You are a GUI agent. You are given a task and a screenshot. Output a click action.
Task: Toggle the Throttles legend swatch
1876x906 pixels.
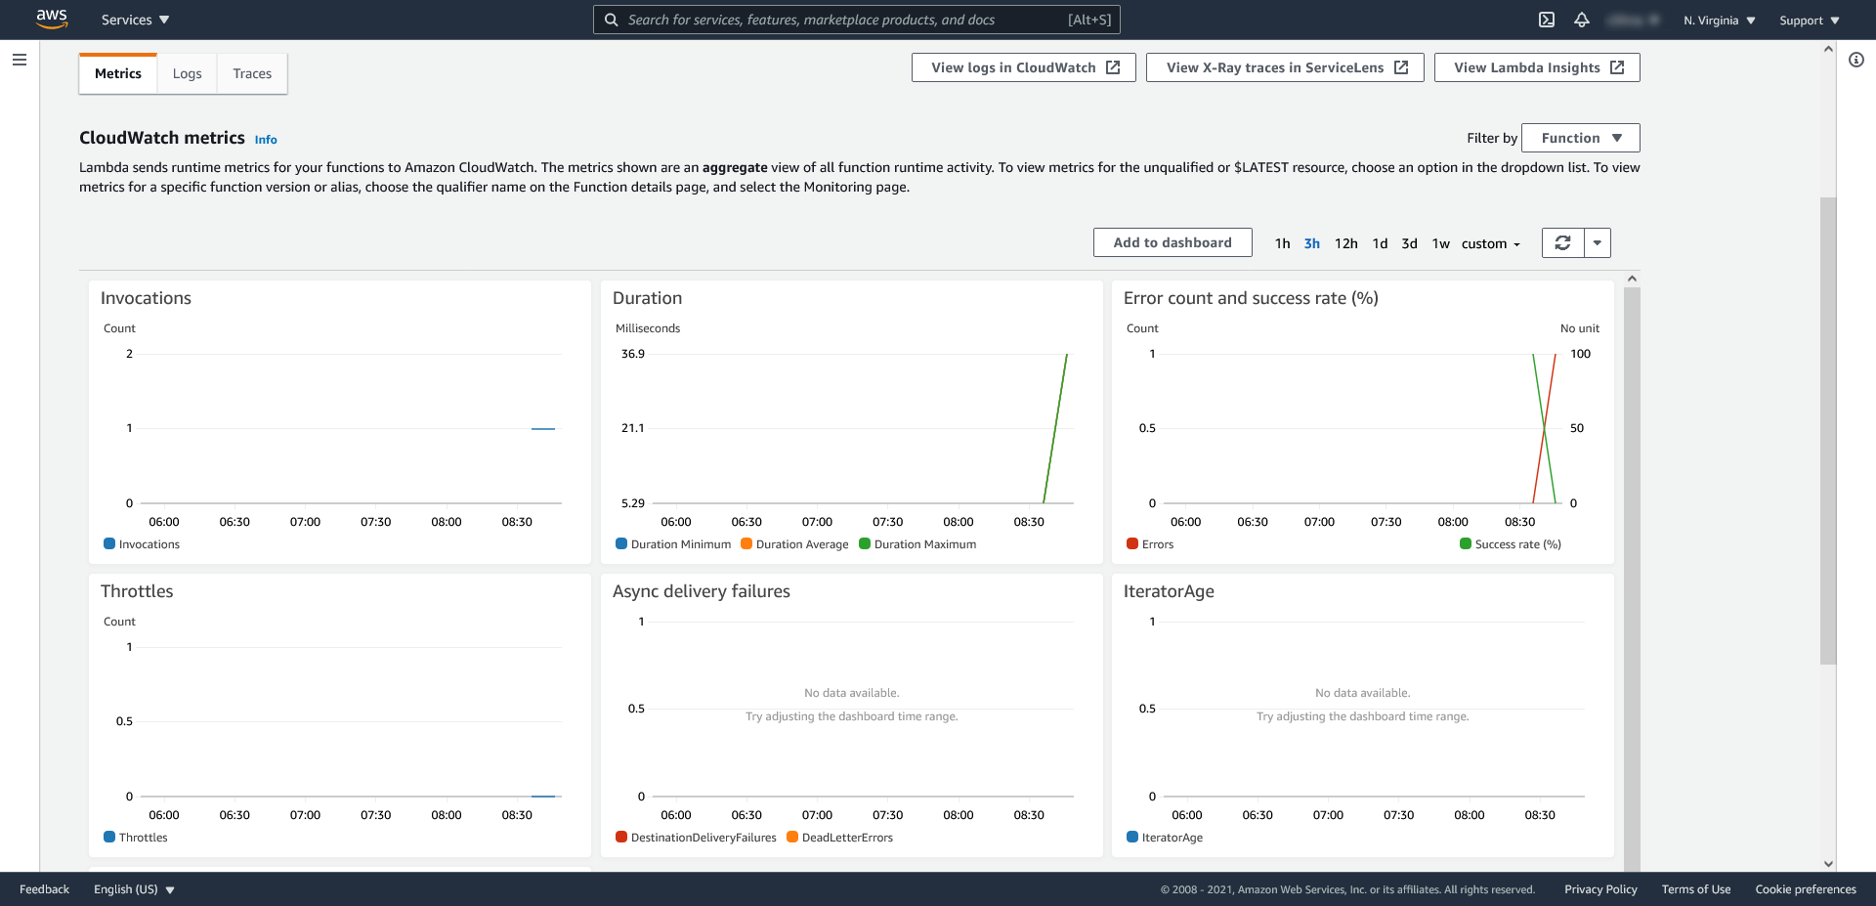(109, 837)
